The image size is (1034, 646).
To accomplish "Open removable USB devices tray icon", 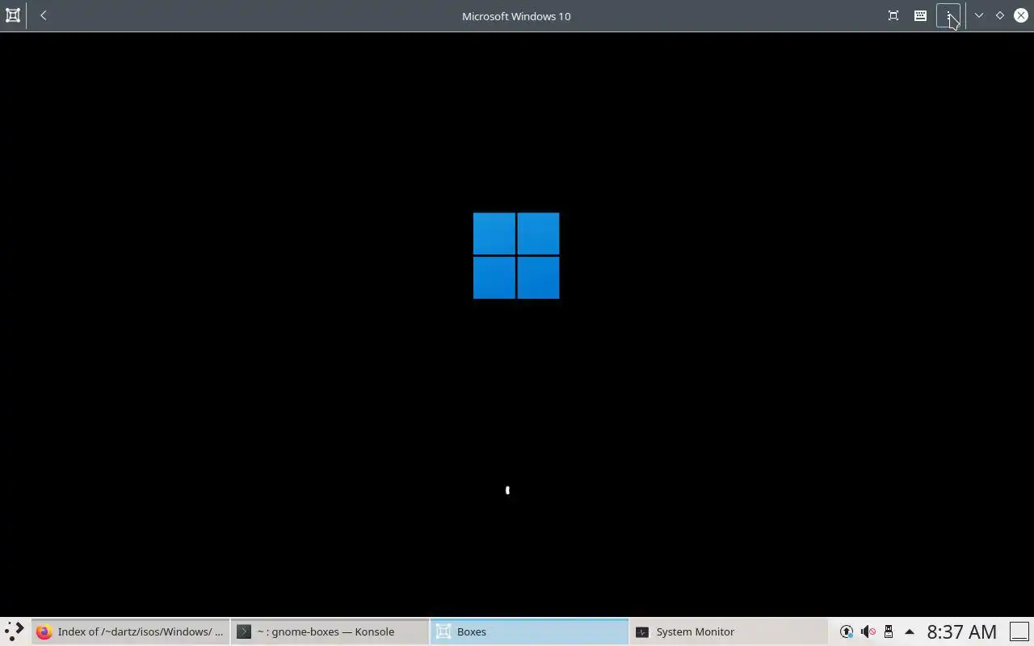I will [x=889, y=631].
